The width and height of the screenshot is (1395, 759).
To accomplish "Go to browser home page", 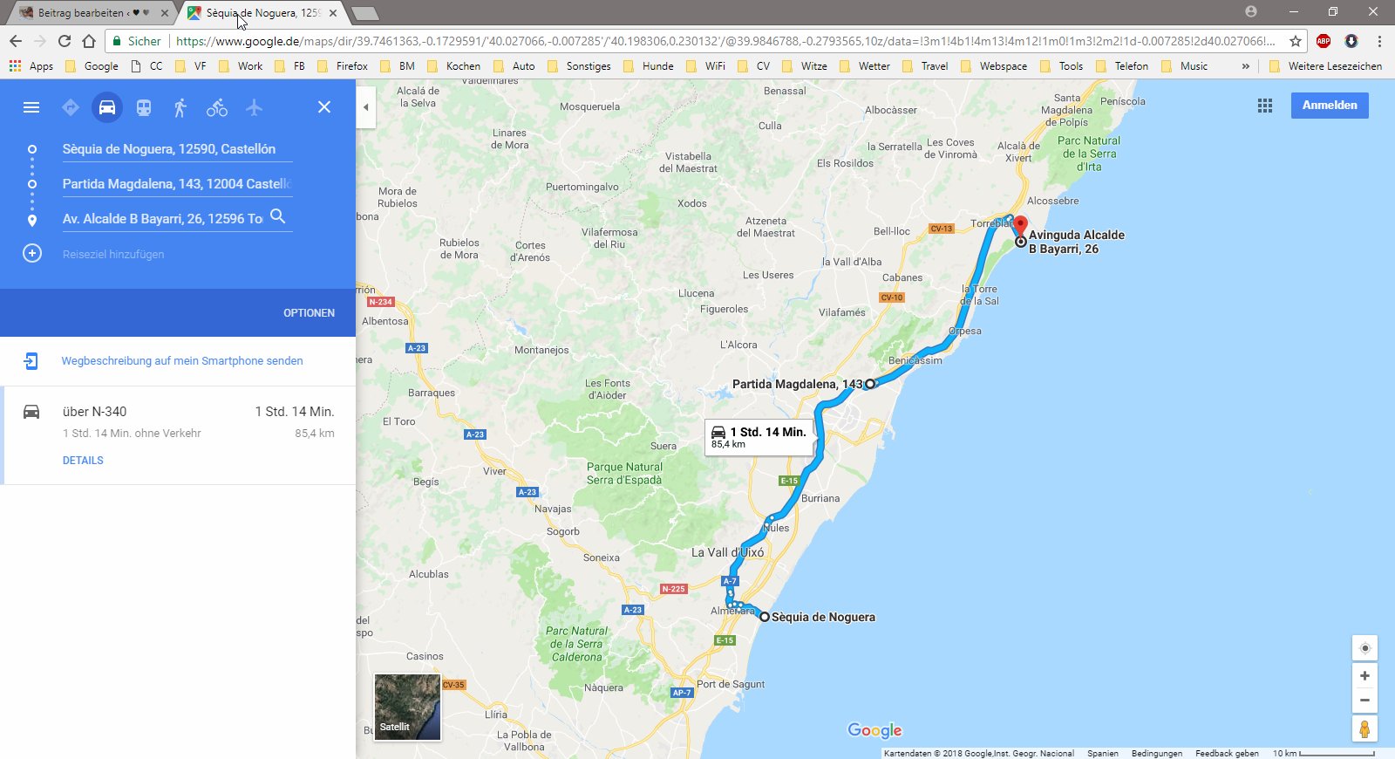I will 88,41.
